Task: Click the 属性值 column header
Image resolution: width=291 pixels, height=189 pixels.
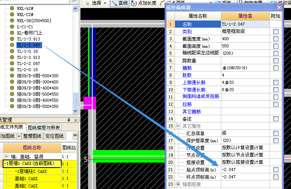Action: click(245, 16)
